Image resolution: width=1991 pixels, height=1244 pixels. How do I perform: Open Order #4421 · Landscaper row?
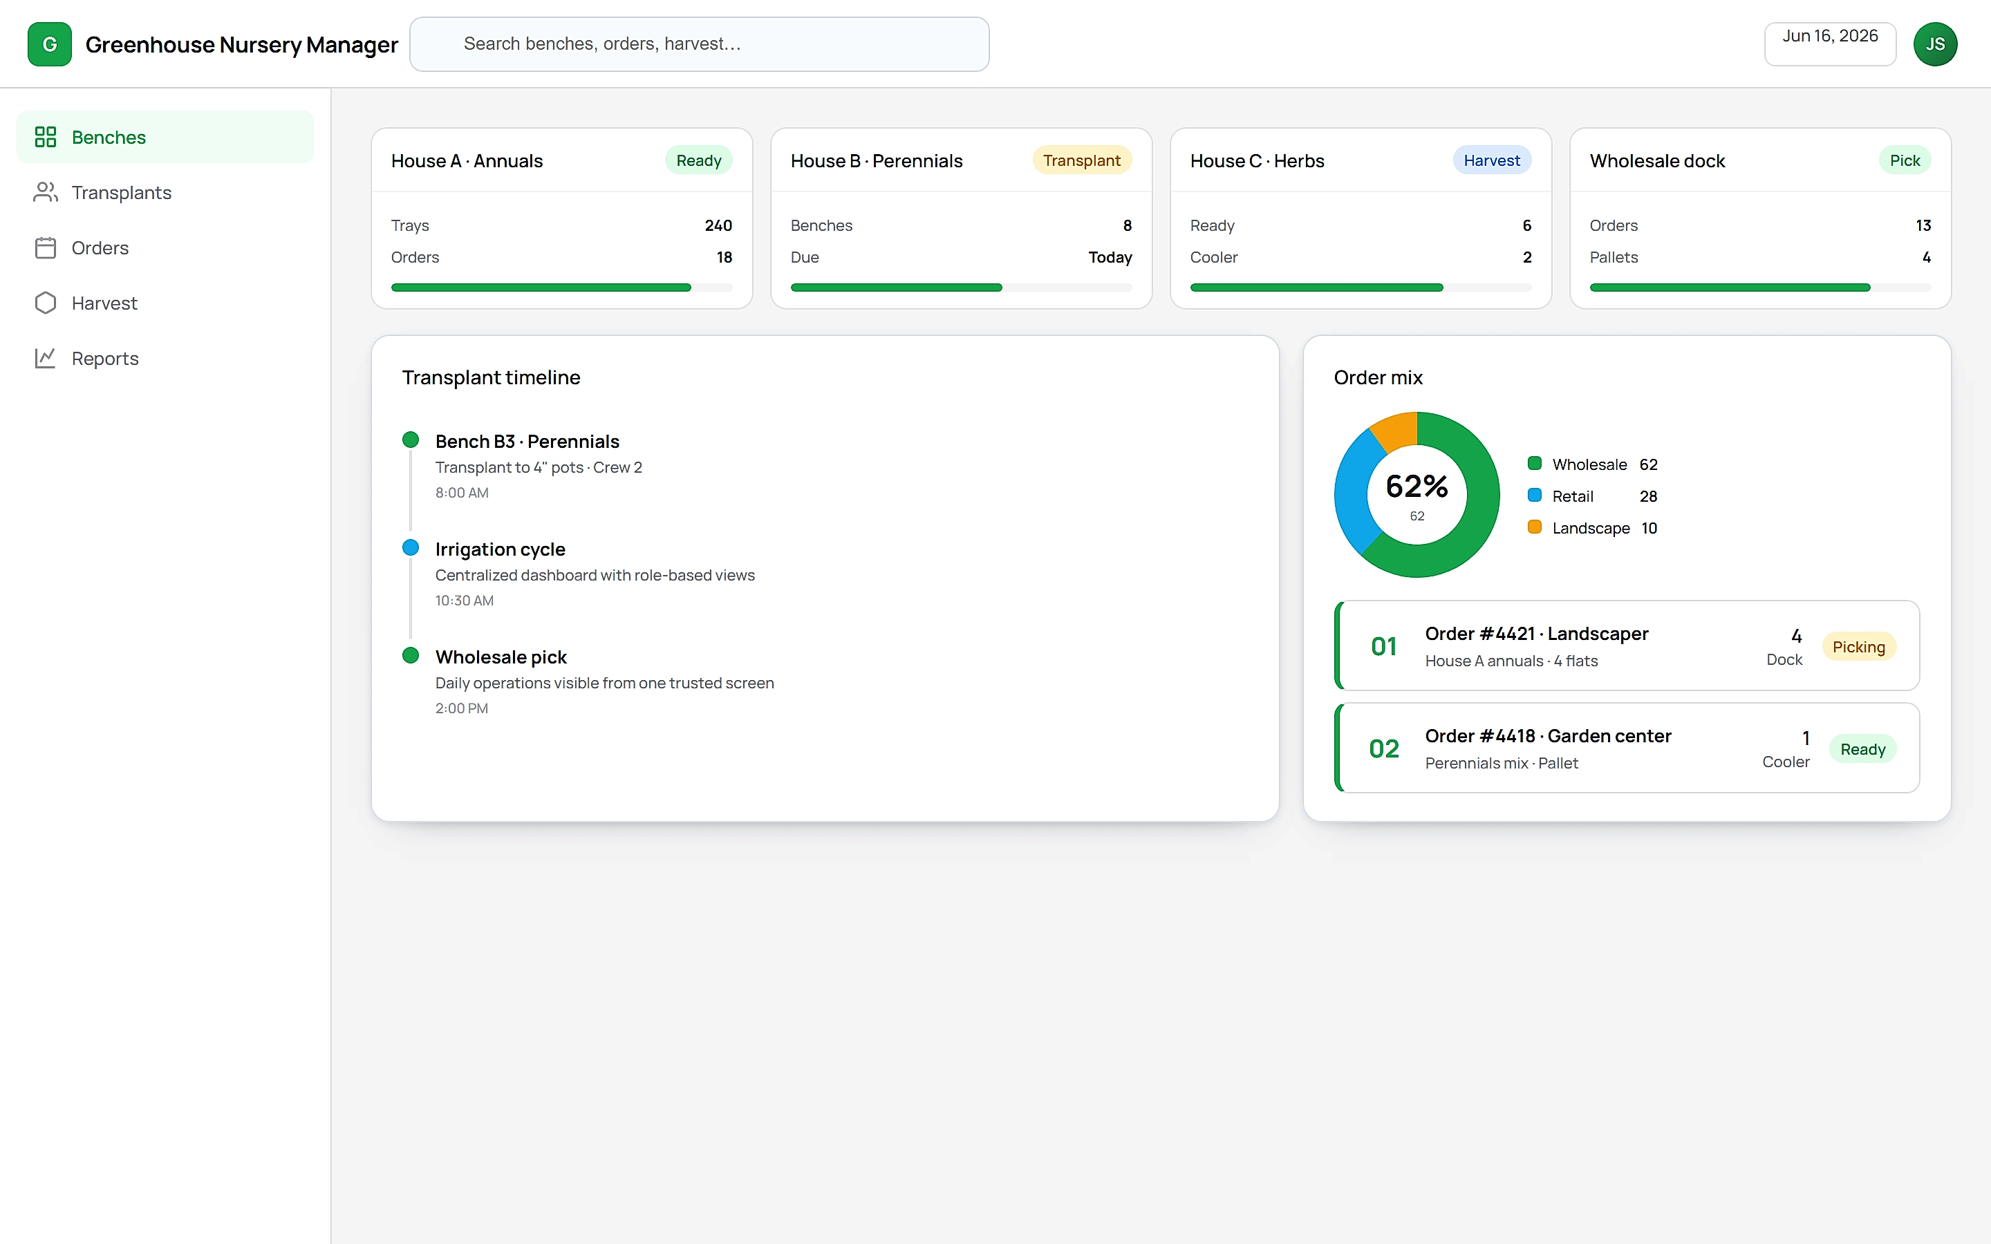click(1627, 646)
